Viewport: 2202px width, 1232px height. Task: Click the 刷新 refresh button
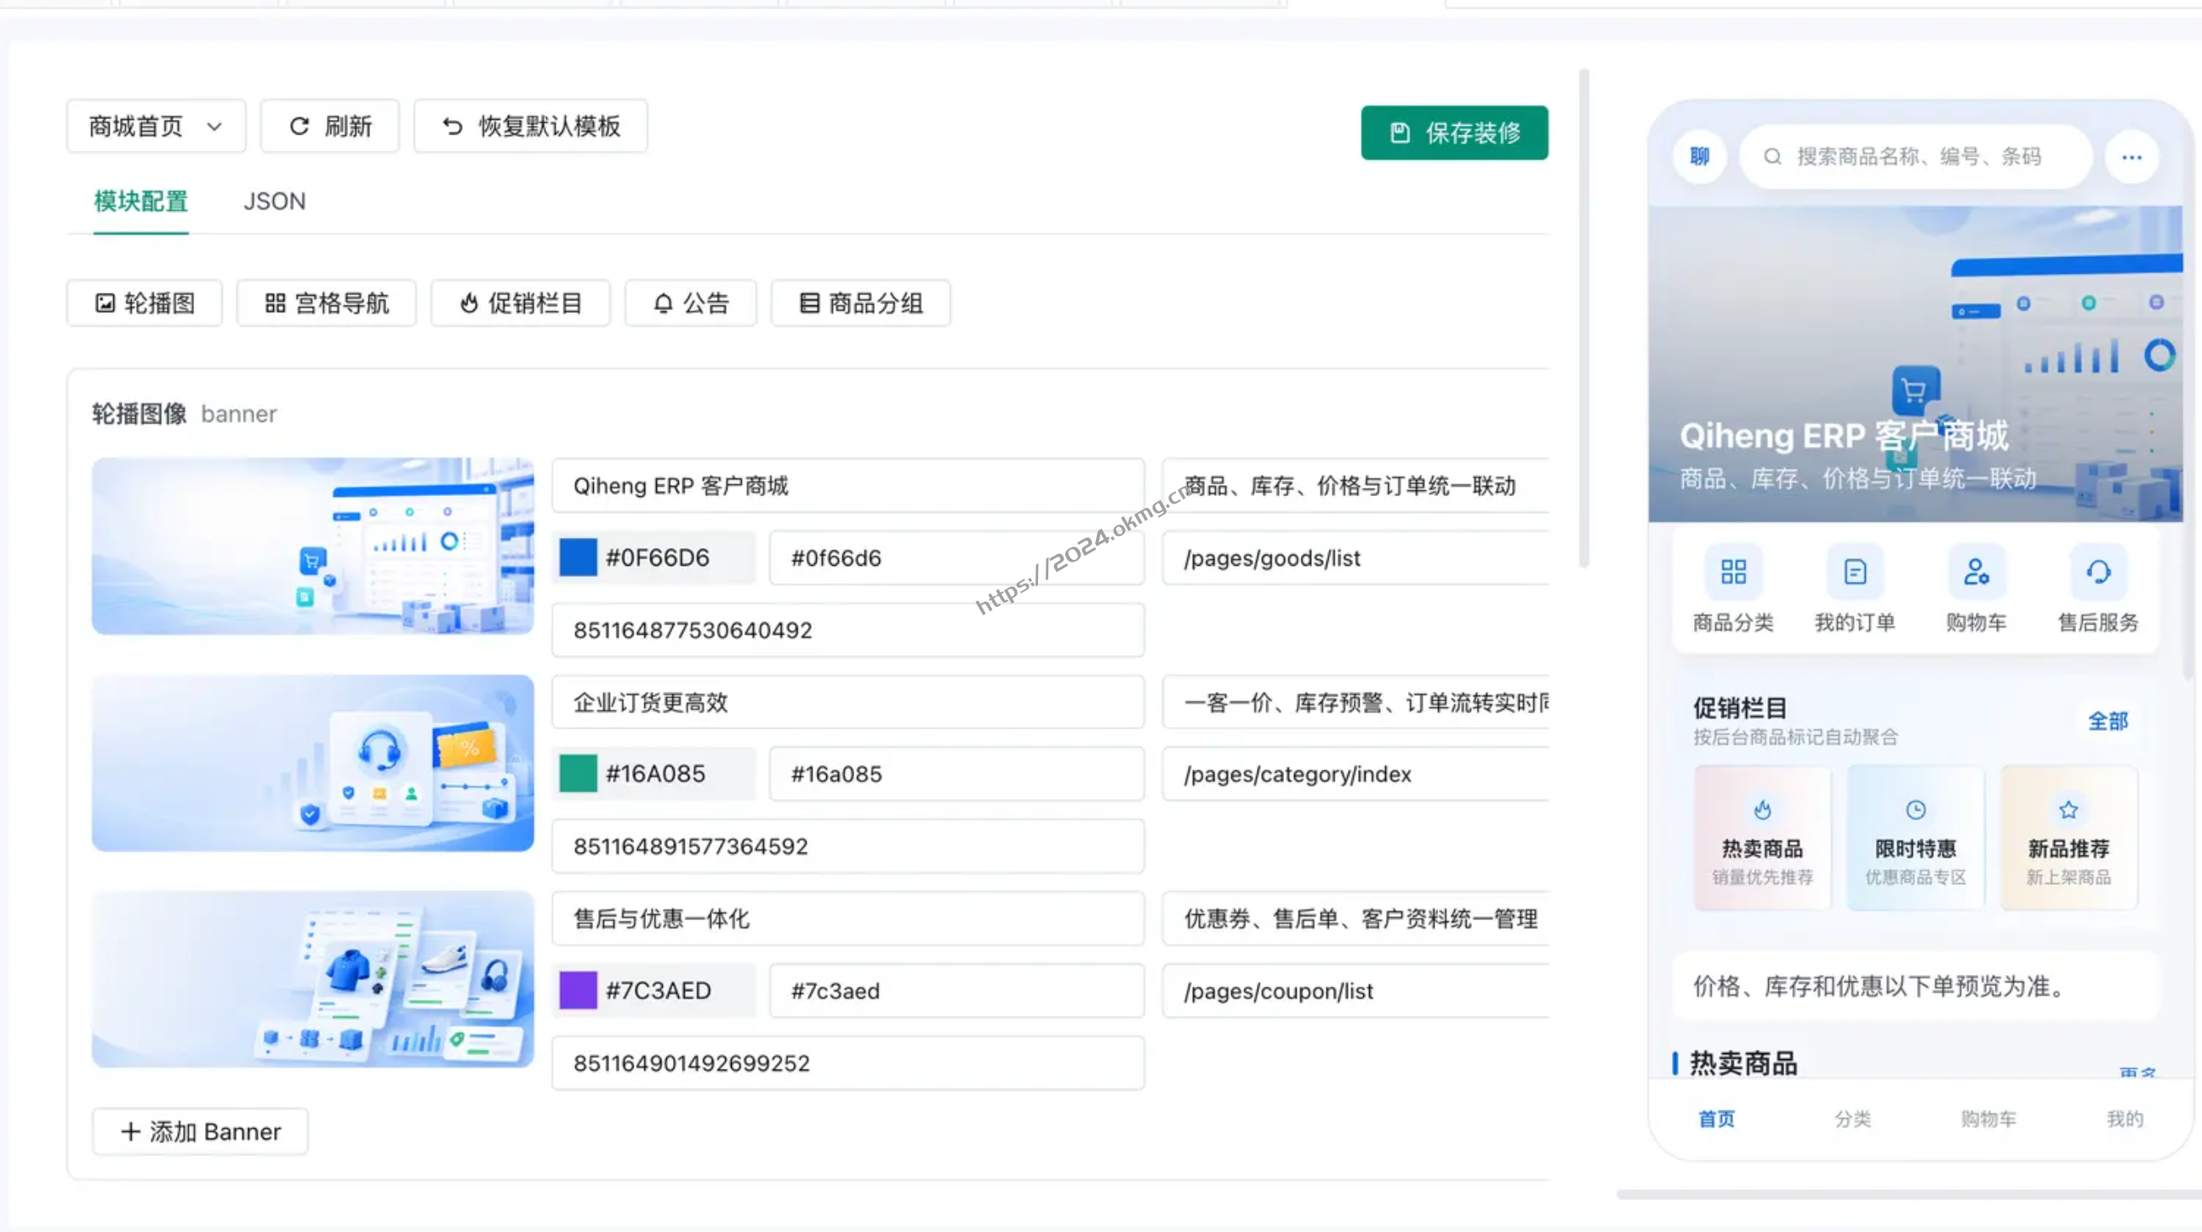click(330, 127)
